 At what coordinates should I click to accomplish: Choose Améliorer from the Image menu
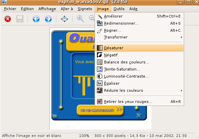tap(139, 16)
